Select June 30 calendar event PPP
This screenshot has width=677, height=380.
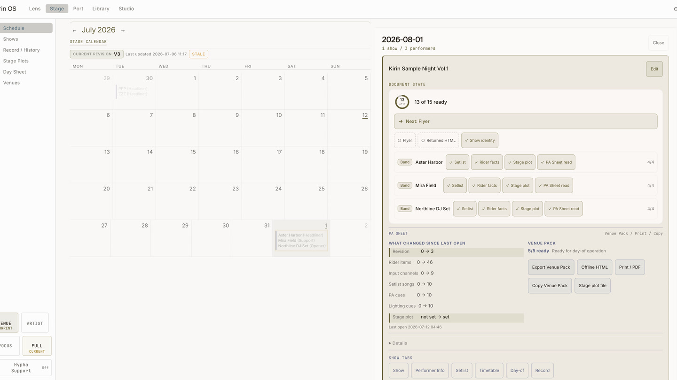[133, 89]
